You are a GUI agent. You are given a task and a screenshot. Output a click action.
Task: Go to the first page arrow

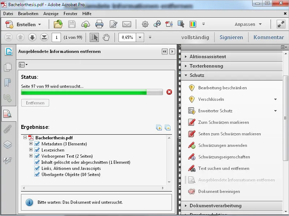click(x=8, y=37)
